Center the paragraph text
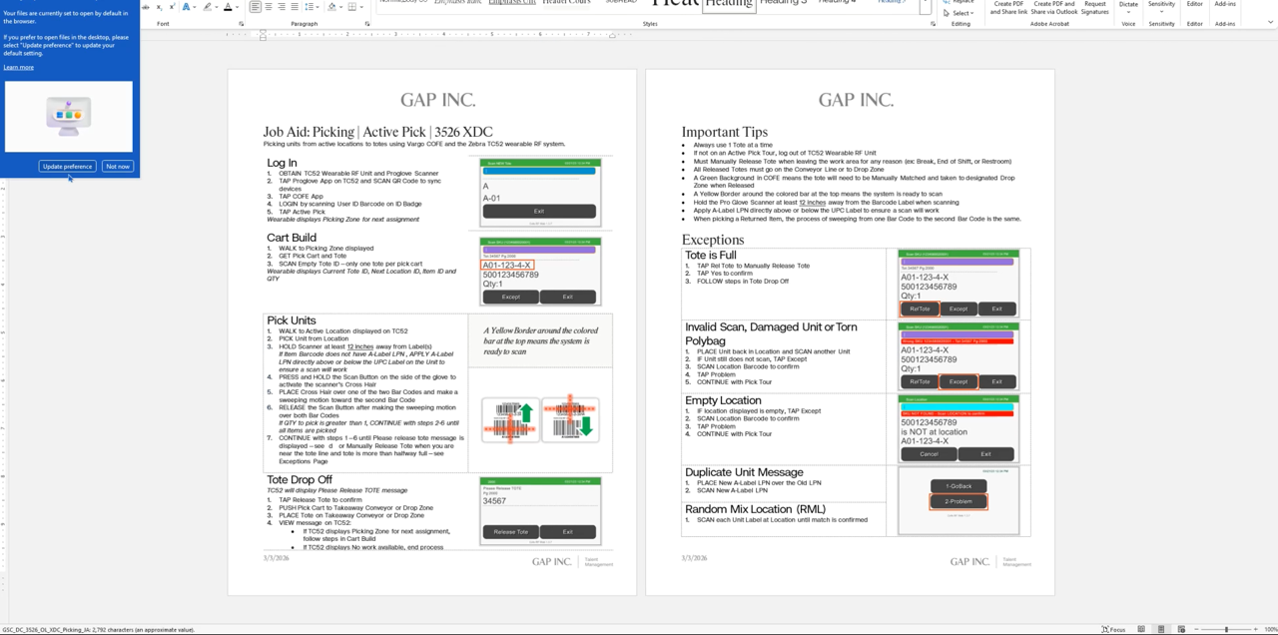The width and height of the screenshot is (1278, 635). (x=269, y=7)
